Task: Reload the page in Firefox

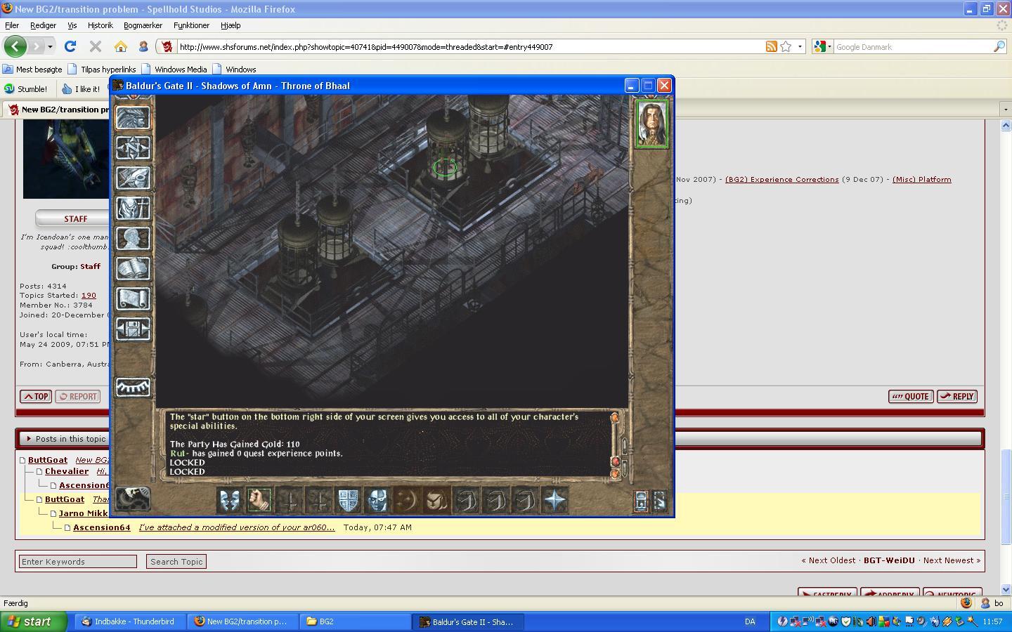Action: tap(70, 46)
